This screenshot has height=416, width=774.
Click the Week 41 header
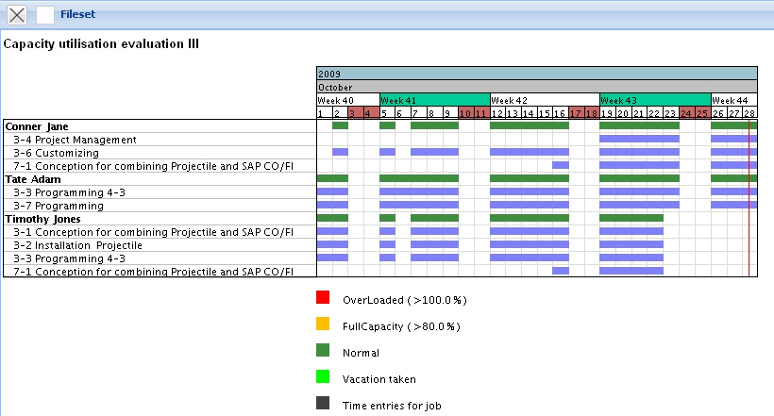point(434,100)
